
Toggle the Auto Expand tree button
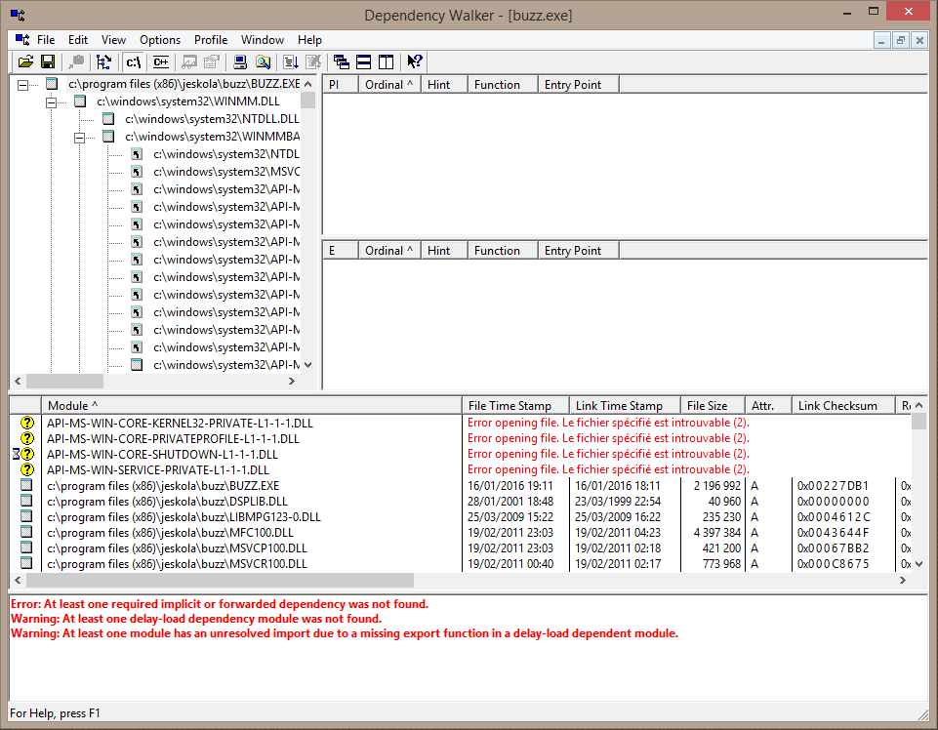tap(103, 62)
